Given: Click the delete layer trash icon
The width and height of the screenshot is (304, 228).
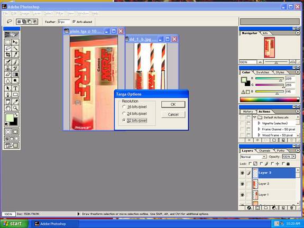Looking at the screenshot, I should 291,208.
